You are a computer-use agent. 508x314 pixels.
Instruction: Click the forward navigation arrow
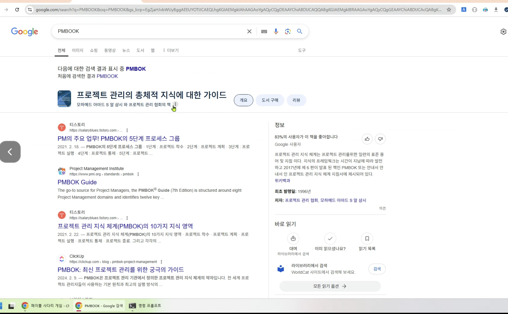tap(6, 10)
